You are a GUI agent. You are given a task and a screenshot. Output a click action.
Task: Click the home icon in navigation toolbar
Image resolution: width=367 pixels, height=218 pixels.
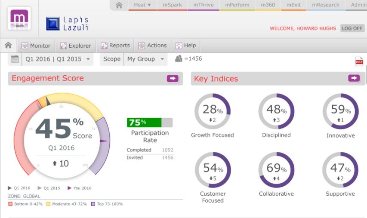8,45
